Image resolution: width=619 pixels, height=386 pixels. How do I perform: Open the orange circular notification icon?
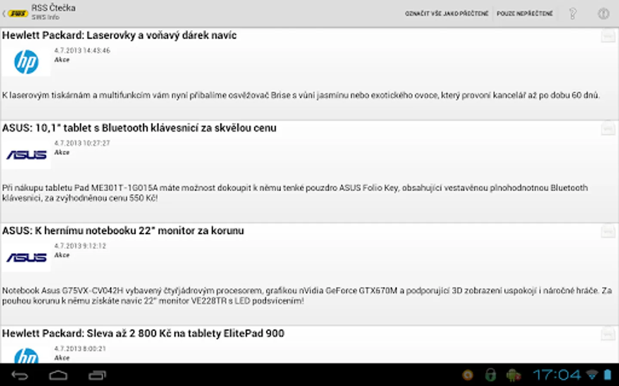(468, 375)
